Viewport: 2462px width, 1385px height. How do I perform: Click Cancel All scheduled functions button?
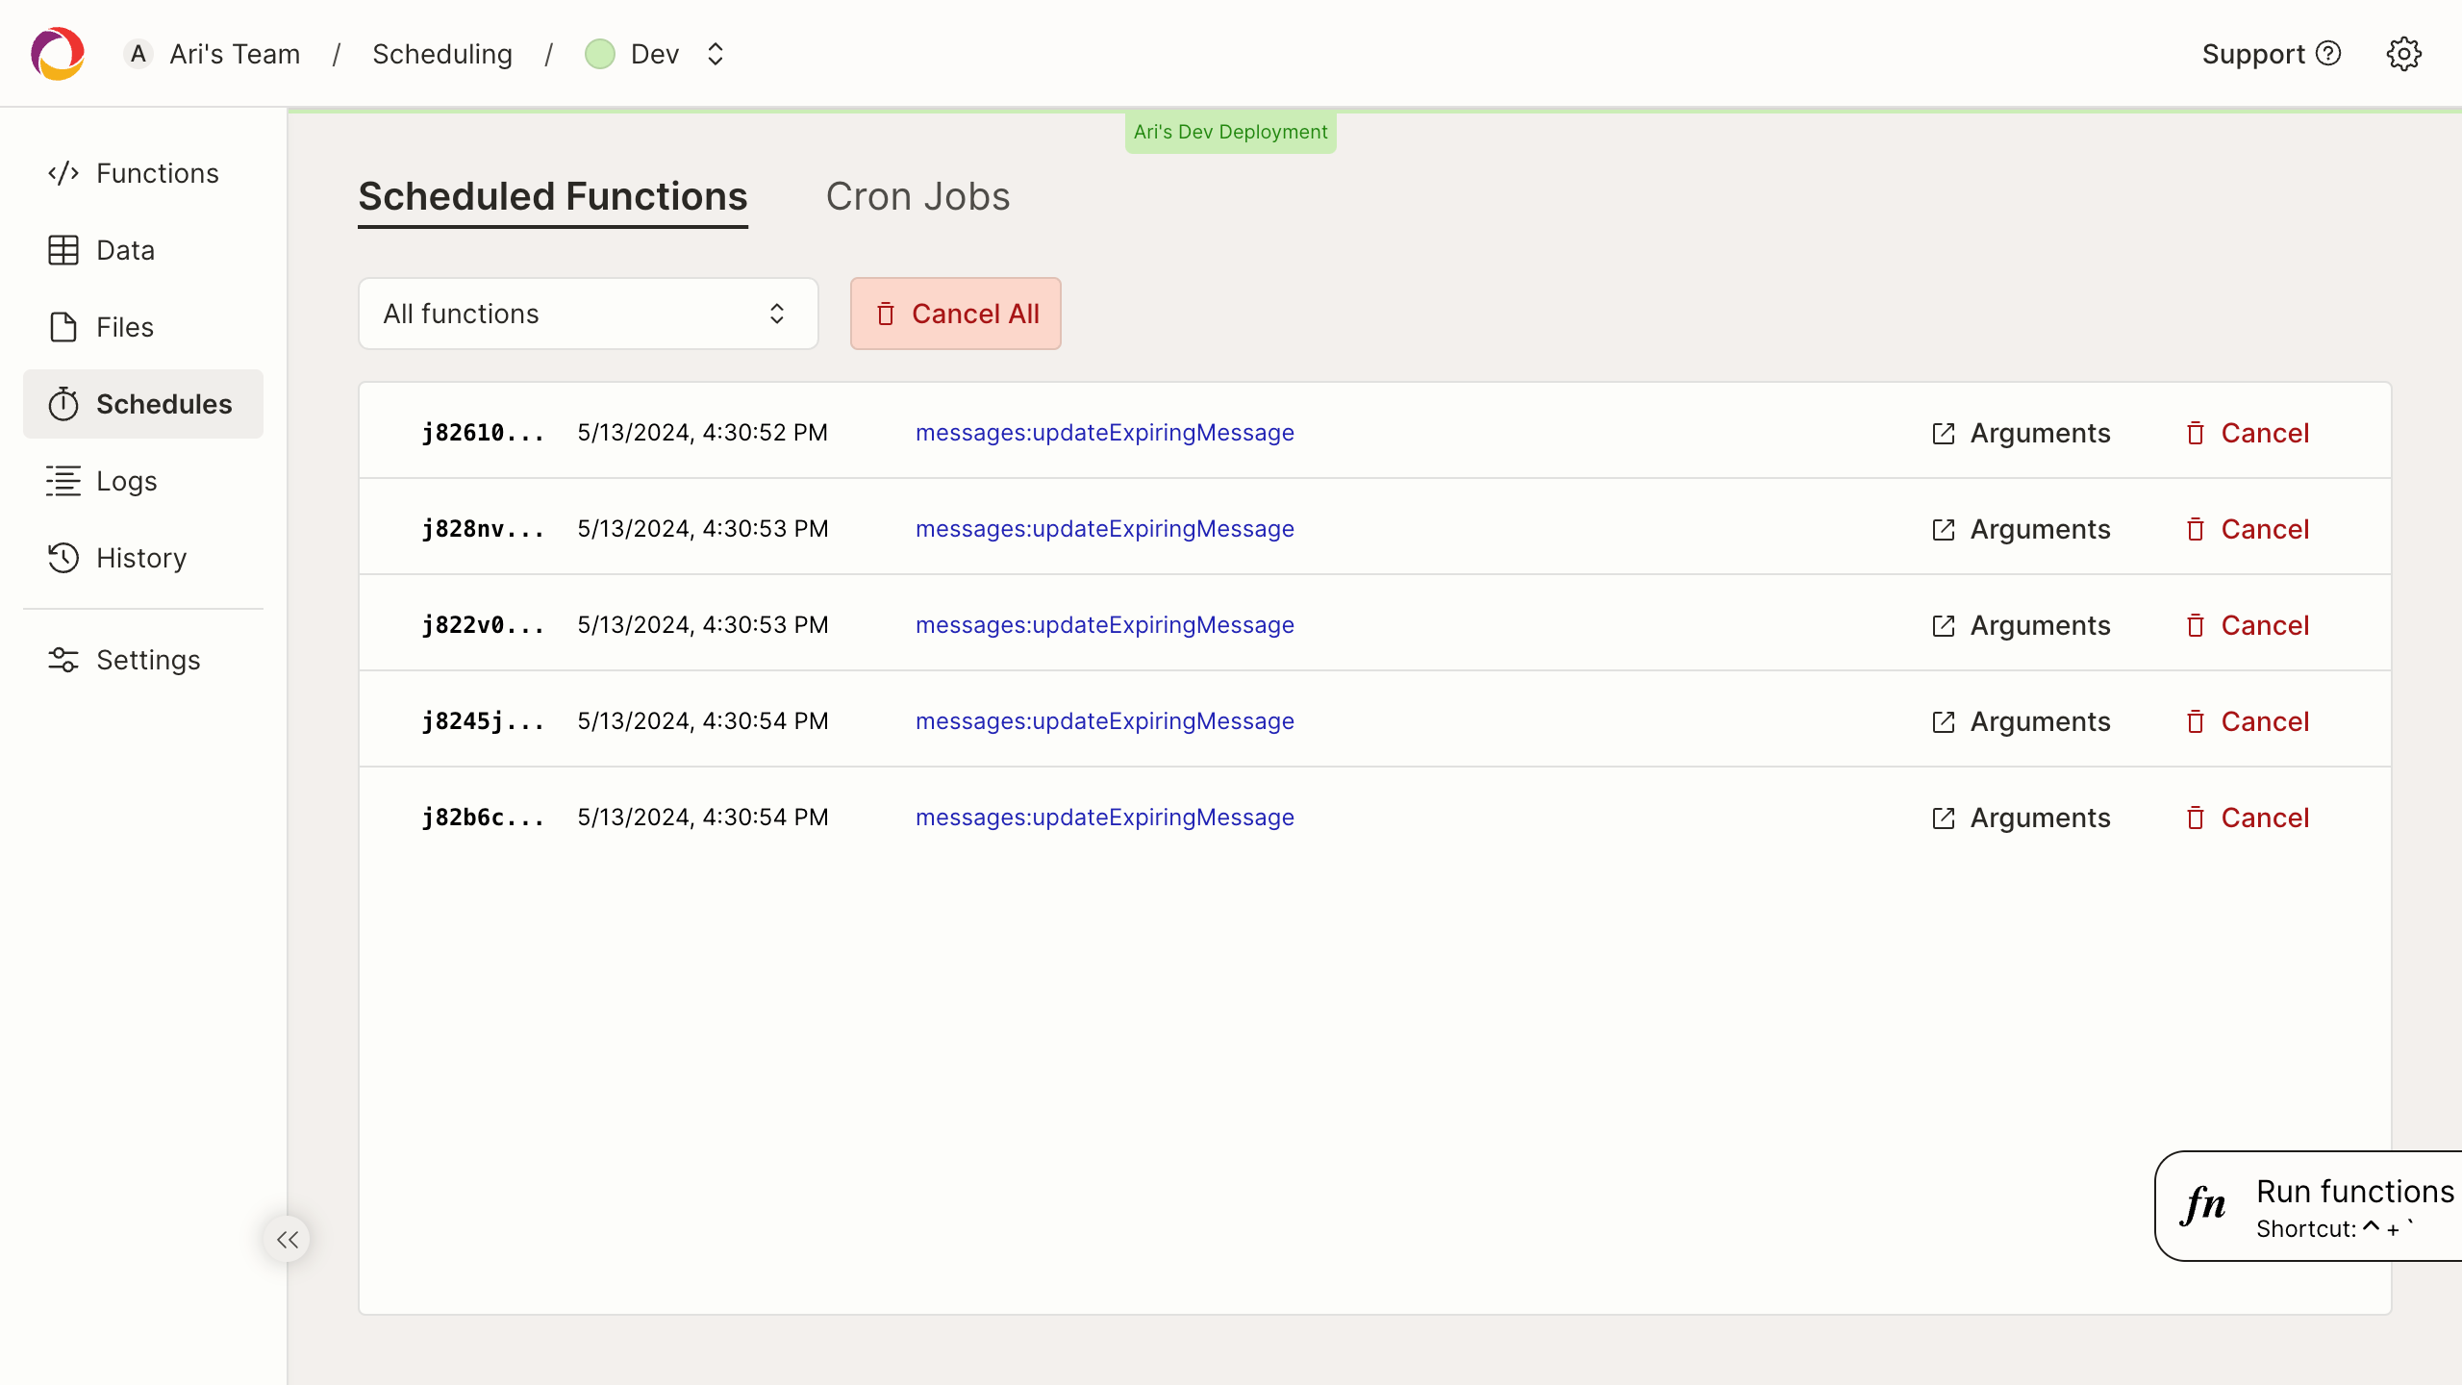pyautogui.click(x=955, y=313)
